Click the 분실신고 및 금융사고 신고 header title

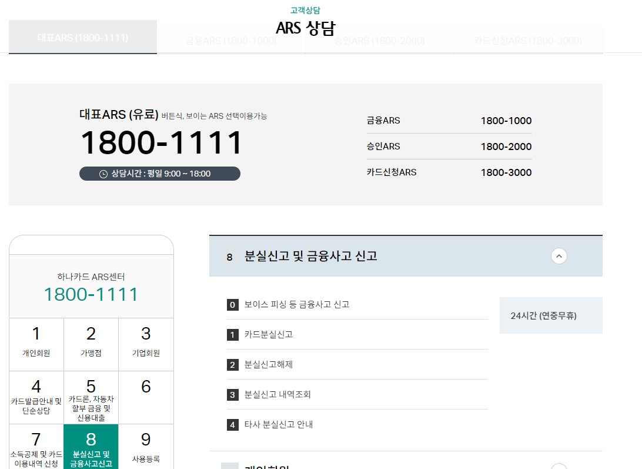(311, 256)
